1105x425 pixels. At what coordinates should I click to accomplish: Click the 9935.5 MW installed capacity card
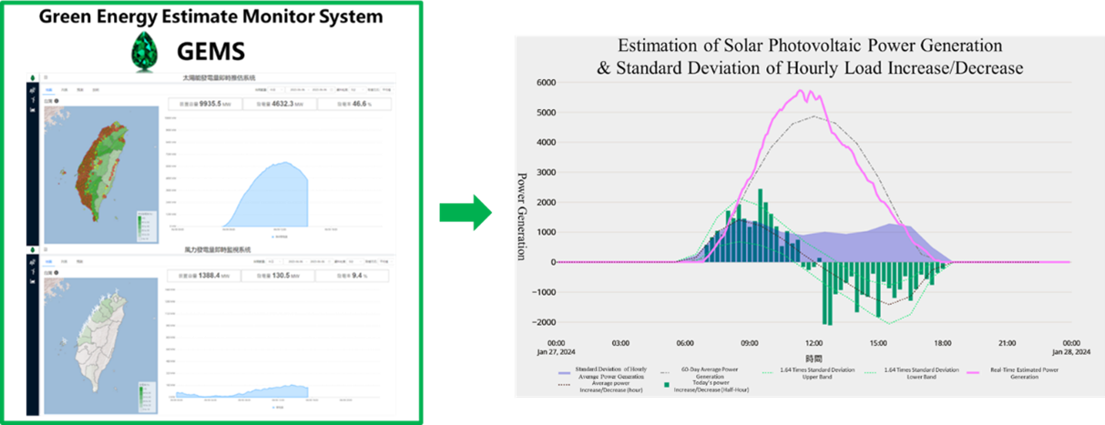click(x=206, y=105)
